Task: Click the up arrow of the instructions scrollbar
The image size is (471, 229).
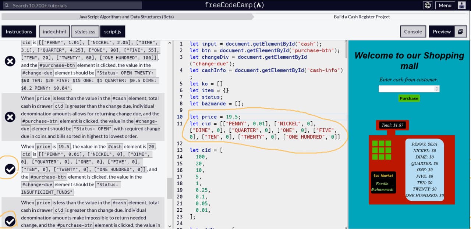Action: tap(170, 43)
